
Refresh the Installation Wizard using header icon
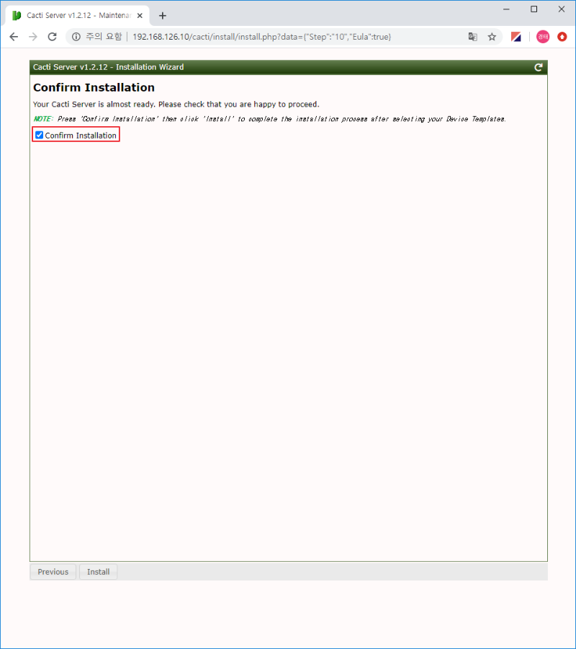pos(538,67)
